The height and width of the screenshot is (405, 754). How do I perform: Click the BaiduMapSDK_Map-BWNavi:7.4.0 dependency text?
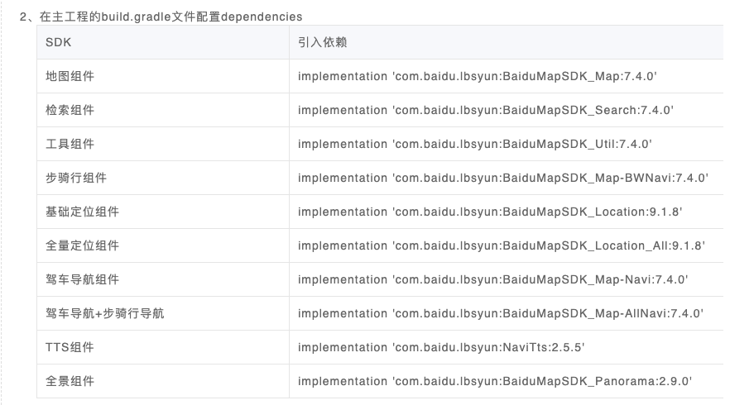tap(503, 178)
